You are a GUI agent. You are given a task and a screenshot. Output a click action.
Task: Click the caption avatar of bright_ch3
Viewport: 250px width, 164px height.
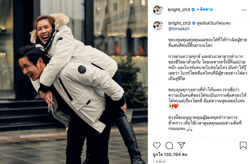coord(158,26)
